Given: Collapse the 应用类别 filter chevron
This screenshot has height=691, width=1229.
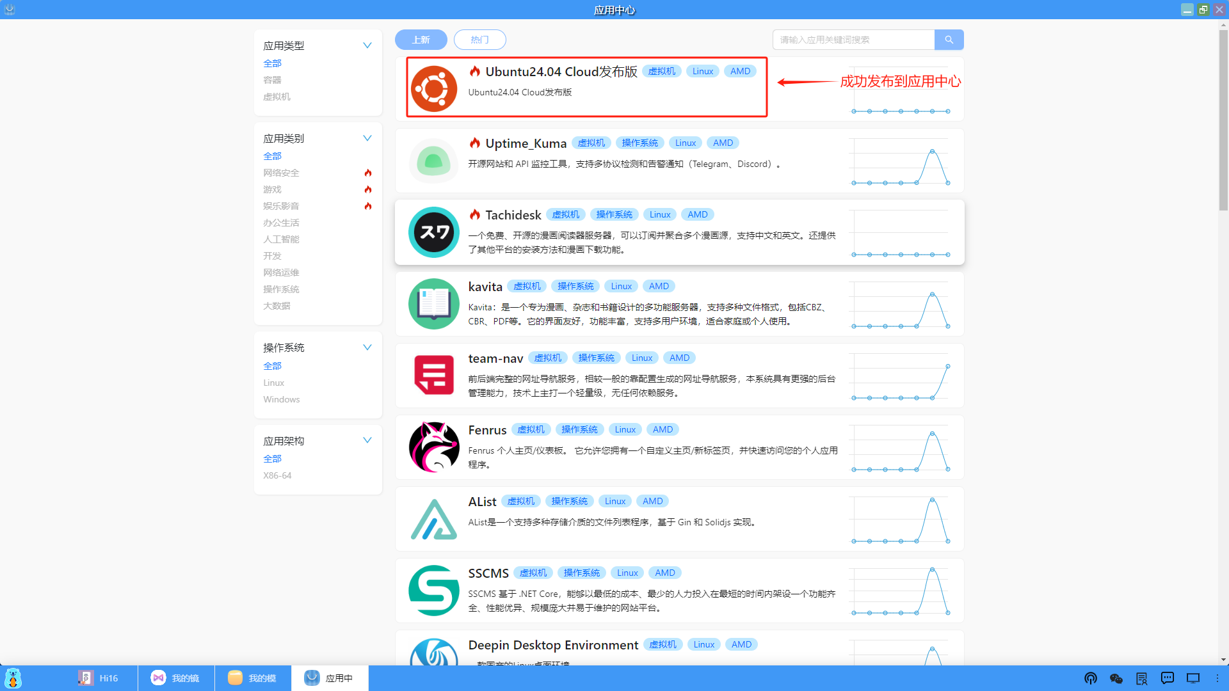Looking at the screenshot, I should (x=367, y=138).
